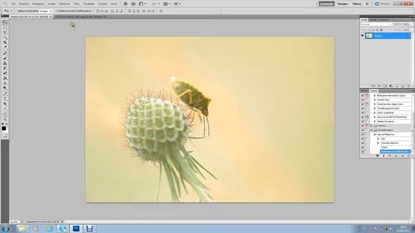Select the Pen tool

pyautogui.click(x=5, y=94)
